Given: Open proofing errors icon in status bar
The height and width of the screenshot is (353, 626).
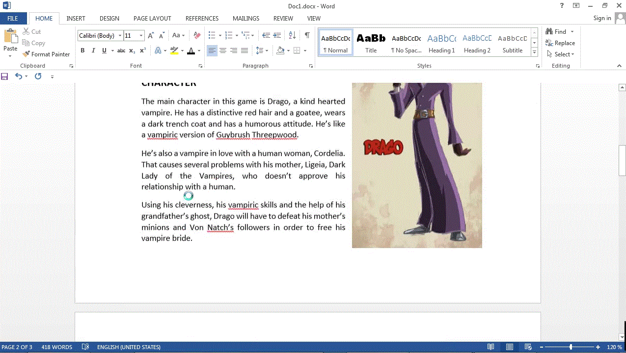Looking at the screenshot, I should click(85, 347).
